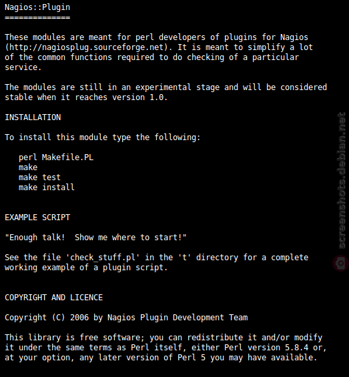This screenshot has width=349, height=377.
Task: Click the screenshots.debian.net watermark text
Action: 342,181
